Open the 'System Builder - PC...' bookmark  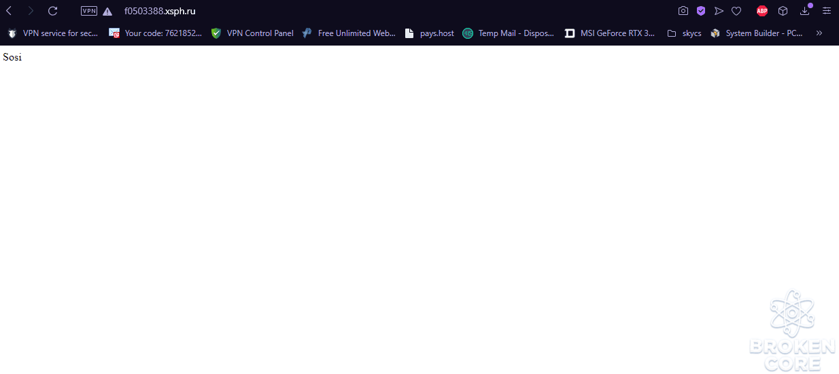click(x=757, y=33)
